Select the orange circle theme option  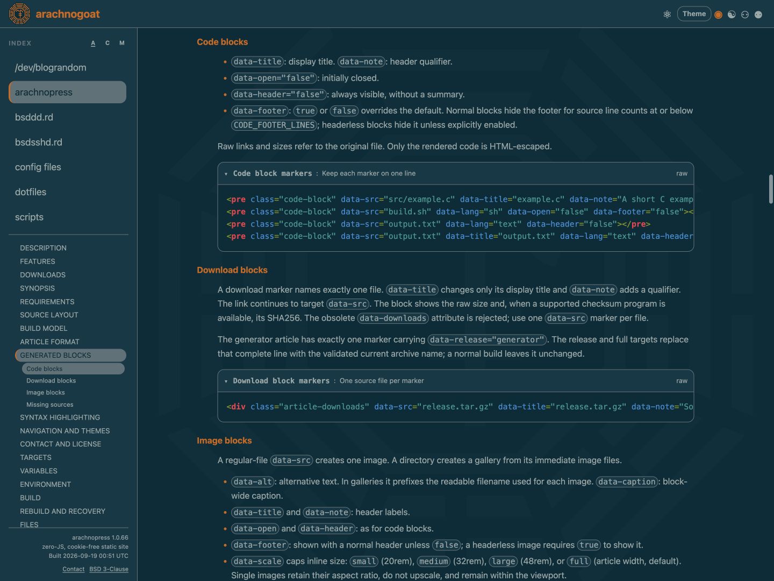tap(718, 15)
